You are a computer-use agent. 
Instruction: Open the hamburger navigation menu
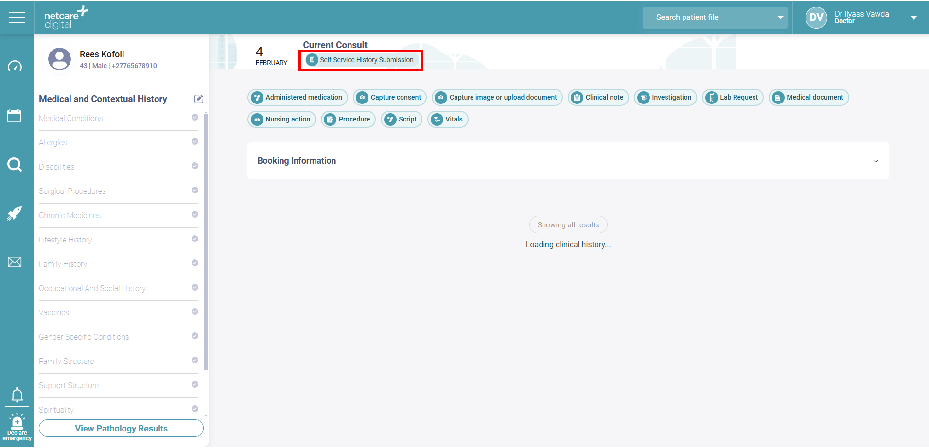pyautogui.click(x=17, y=17)
